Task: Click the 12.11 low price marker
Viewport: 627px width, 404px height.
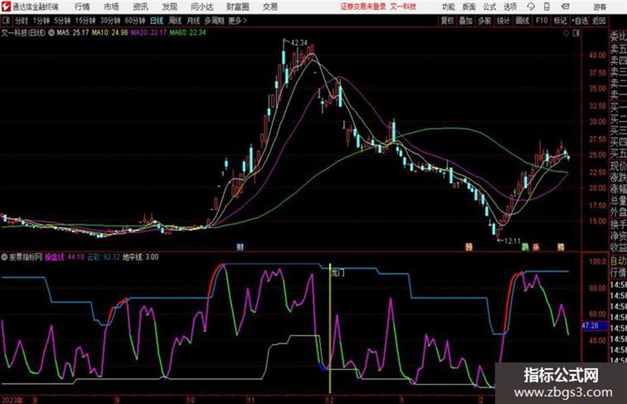Action: point(512,241)
